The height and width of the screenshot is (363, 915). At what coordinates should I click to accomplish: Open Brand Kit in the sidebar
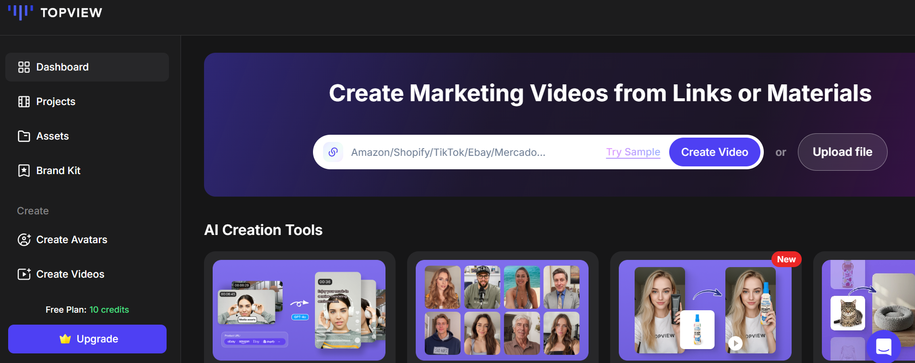click(87, 171)
